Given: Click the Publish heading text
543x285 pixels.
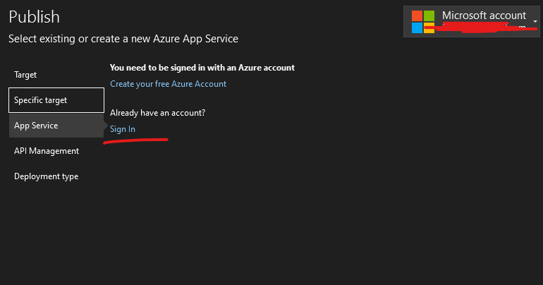Looking at the screenshot, I should point(34,17).
